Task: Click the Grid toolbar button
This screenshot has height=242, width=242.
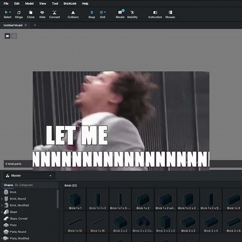Action: (x=102, y=14)
